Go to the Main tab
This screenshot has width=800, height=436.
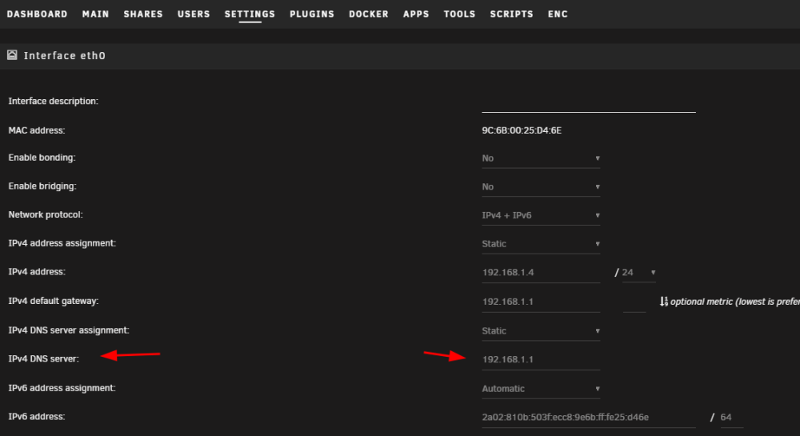pyautogui.click(x=95, y=14)
